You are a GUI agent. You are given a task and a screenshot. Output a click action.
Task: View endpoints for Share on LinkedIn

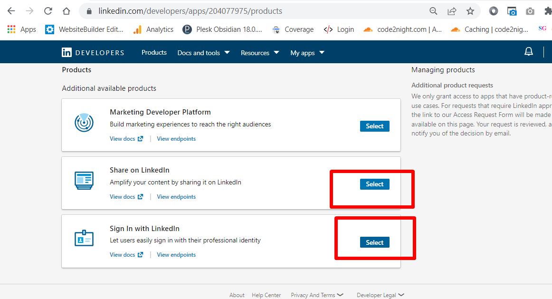point(176,197)
